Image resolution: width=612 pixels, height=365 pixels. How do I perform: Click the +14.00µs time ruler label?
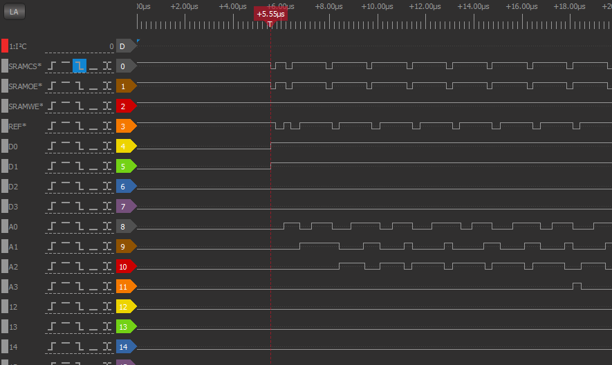[x=474, y=7]
